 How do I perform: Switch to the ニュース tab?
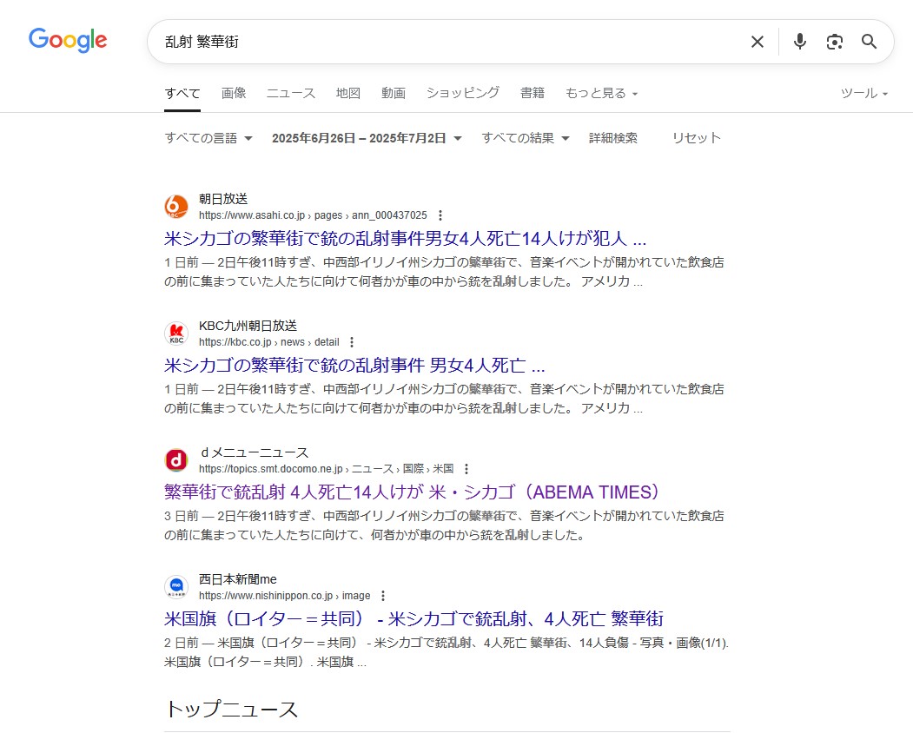pos(290,93)
